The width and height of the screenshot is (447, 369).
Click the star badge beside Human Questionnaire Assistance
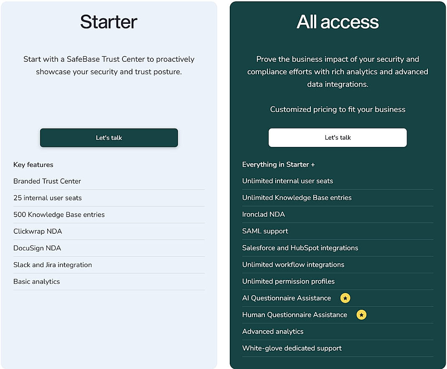(361, 315)
